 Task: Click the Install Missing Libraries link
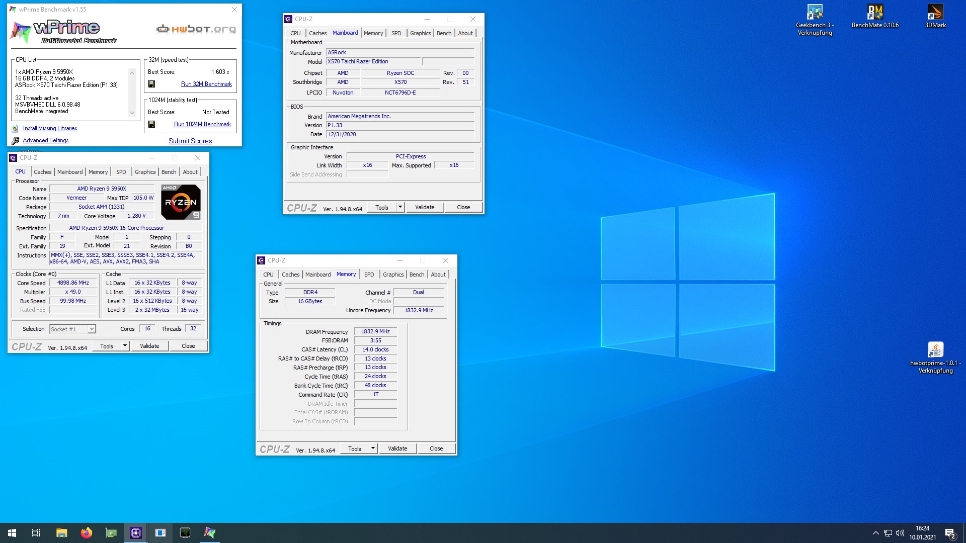(50, 129)
